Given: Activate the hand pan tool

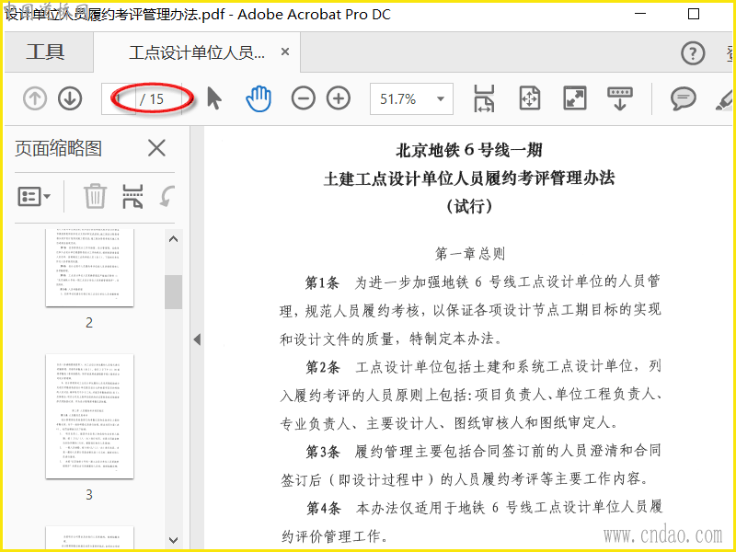Looking at the screenshot, I should (x=259, y=98).
